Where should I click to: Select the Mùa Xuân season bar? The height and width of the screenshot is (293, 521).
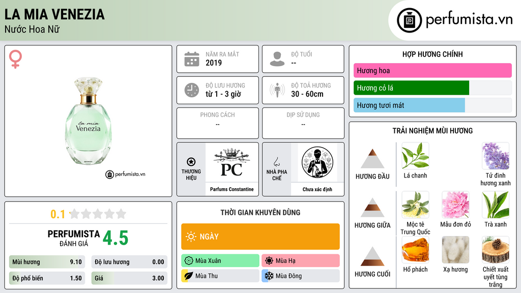coord(220,261)
